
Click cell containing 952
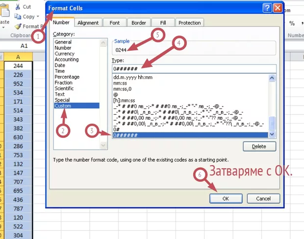(x=18, y=84)
